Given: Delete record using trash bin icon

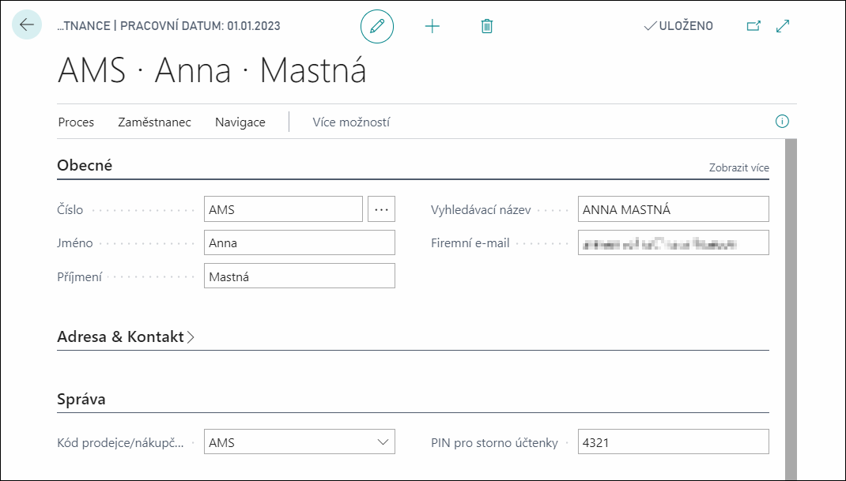Looking at the screenshot, I should pyautogui.click(x=487, y=26).
